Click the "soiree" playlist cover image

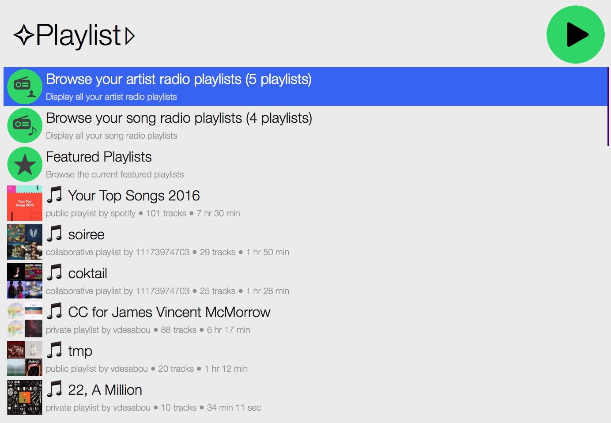click(x=24, y=242)
